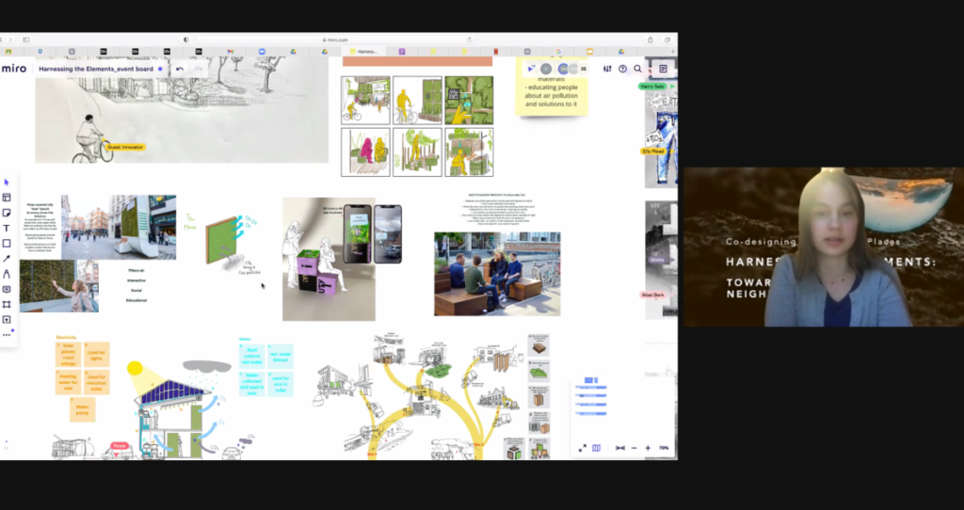Switch to the Zoom tab
This screenshot has height=510, width=964.
click(262, 52)
